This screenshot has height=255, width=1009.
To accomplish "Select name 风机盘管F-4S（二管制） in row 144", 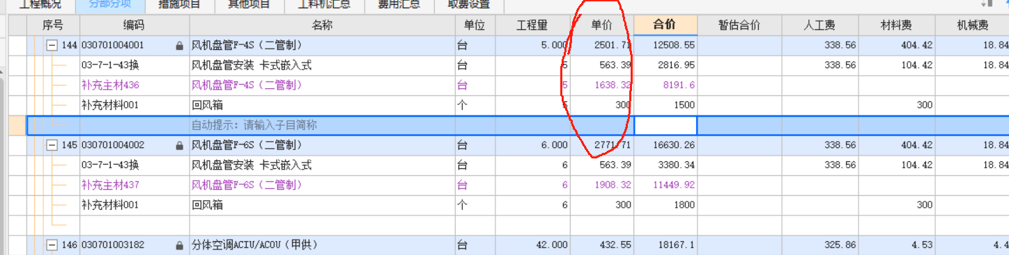I will (247, 46).
